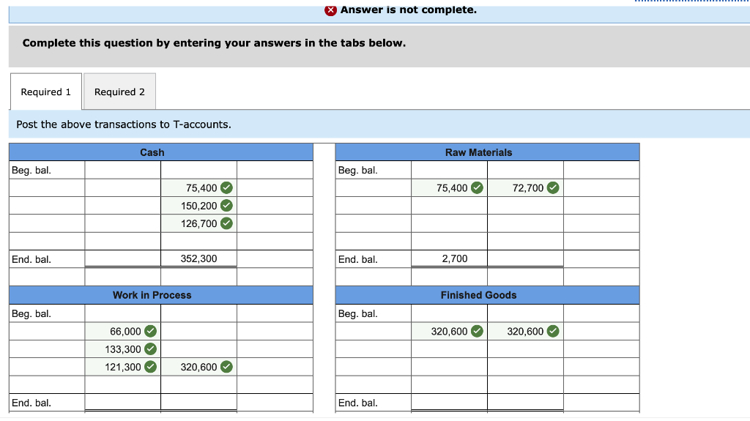Screen dimensions: 750x421
Task: Select the Work in Process 66,000 debit field
Action: [123, 331]
